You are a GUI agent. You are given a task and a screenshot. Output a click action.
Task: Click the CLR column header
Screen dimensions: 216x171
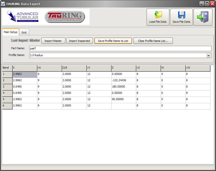[x=74, y=68]
